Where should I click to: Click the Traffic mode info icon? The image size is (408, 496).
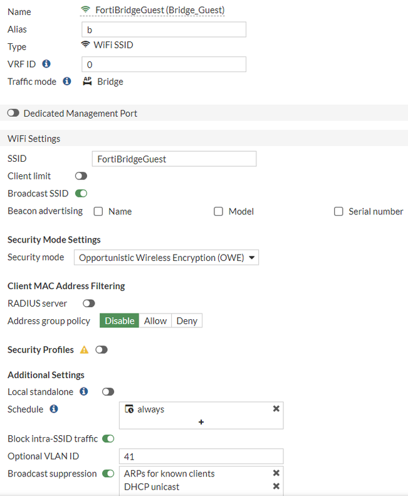(67, 82)
